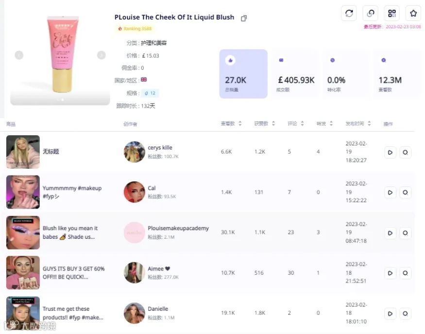Play Danielle's video
Viewport: 425px width, 334px height.
click(x=390, y=314)
